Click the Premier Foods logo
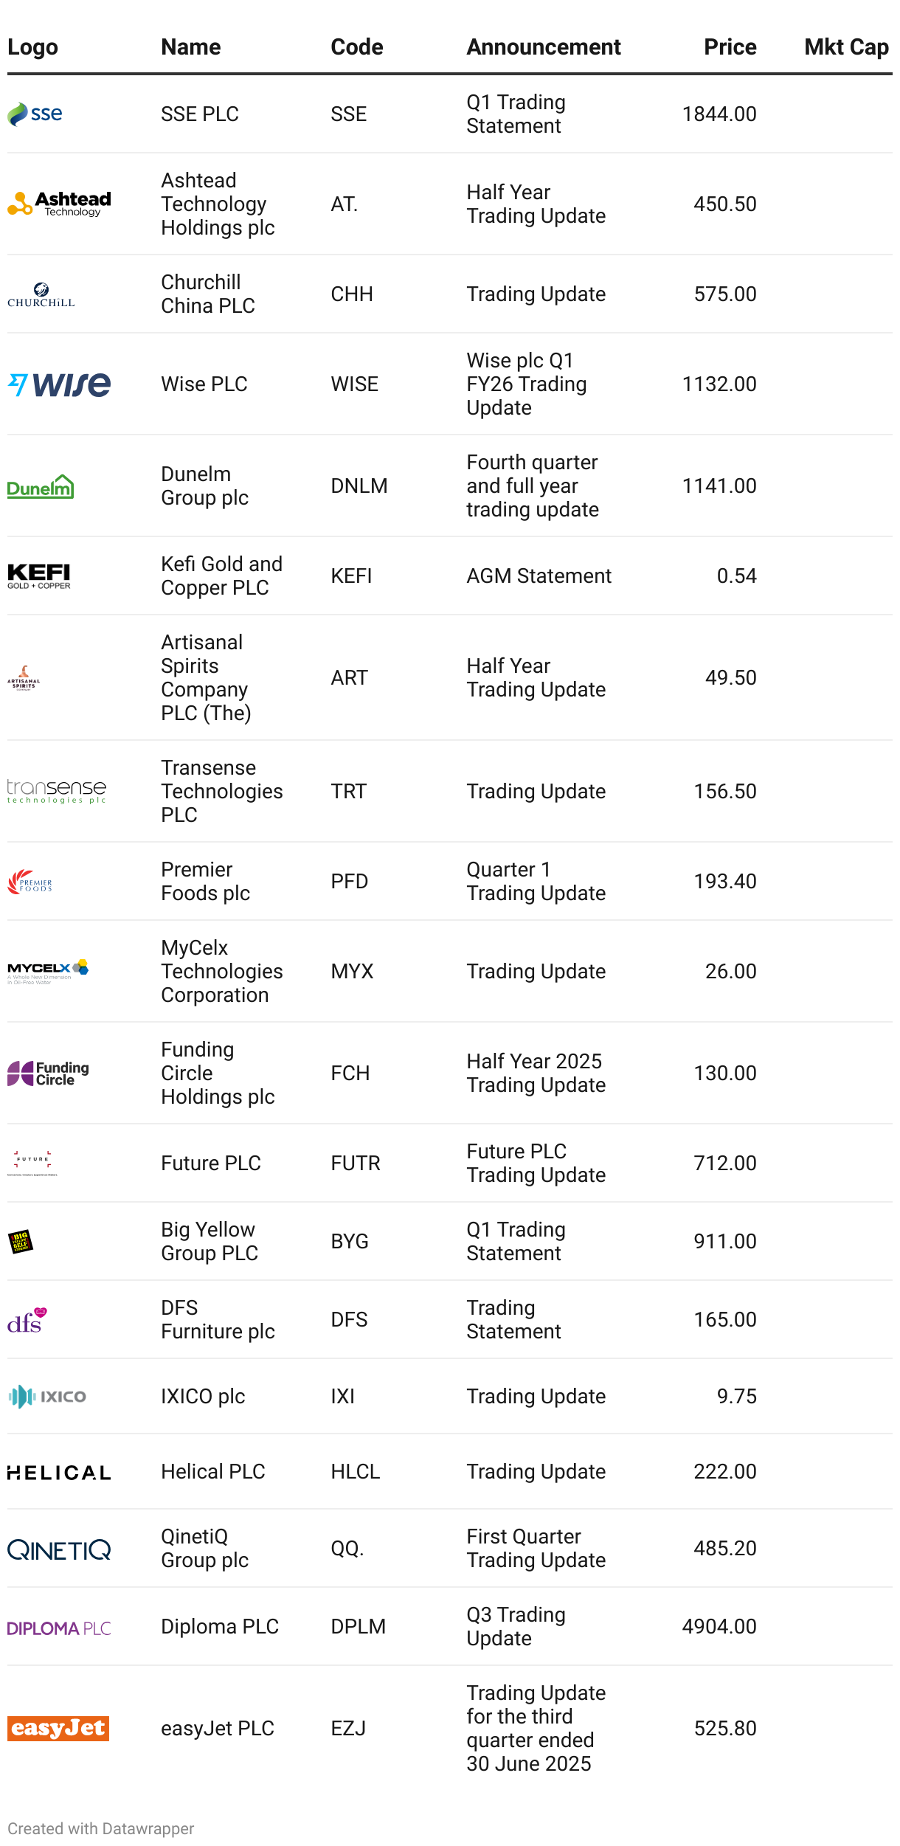The image size is (900, 1846). (30, 882)
